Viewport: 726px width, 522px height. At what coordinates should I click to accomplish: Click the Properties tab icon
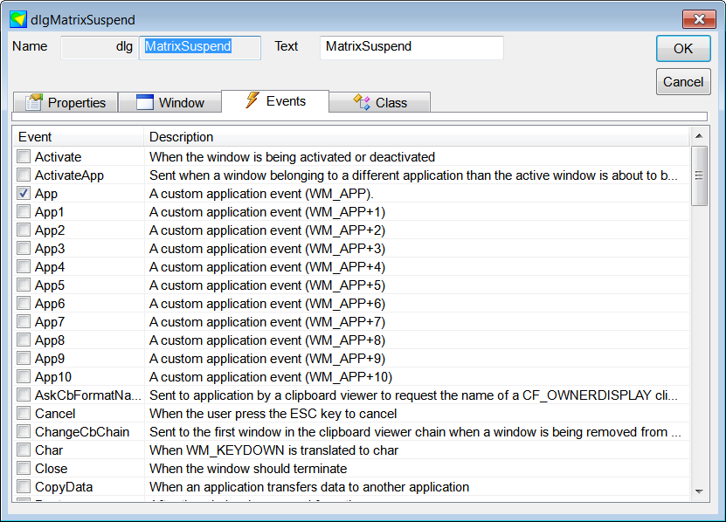[34, 102]
